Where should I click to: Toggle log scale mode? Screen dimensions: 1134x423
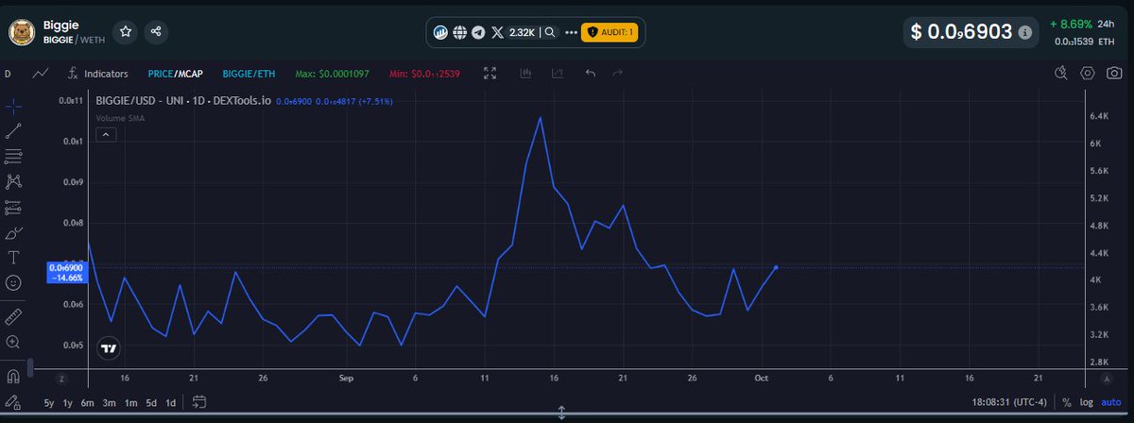tap(1087, 403)
